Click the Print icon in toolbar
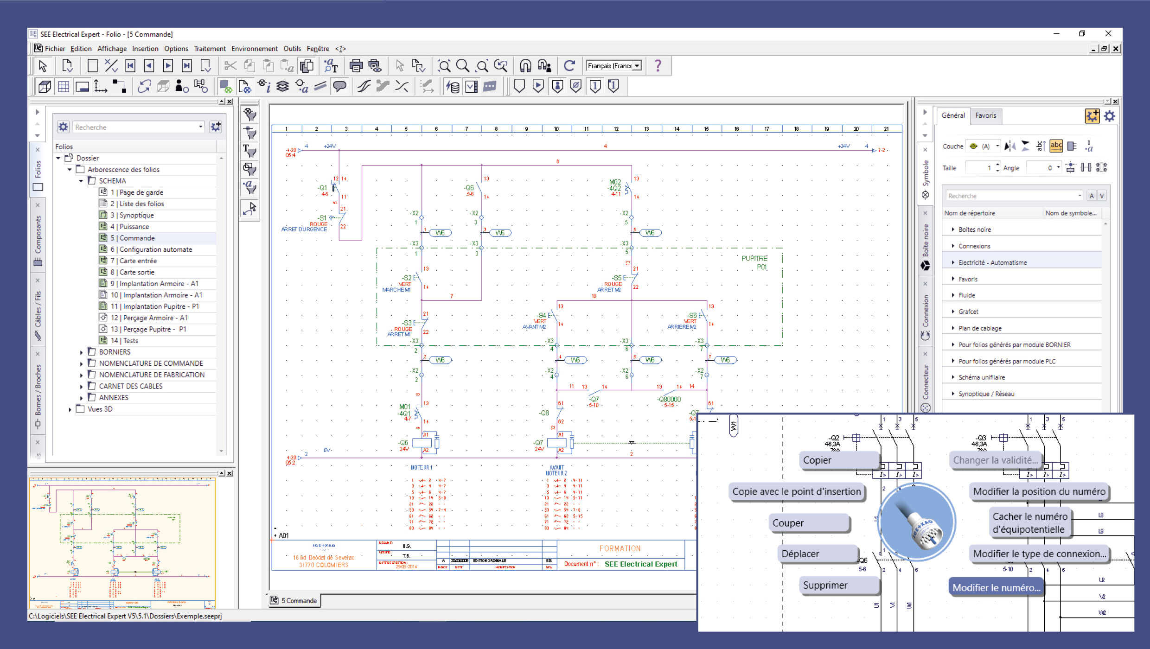1150x649 pixels. coord(356,66)
